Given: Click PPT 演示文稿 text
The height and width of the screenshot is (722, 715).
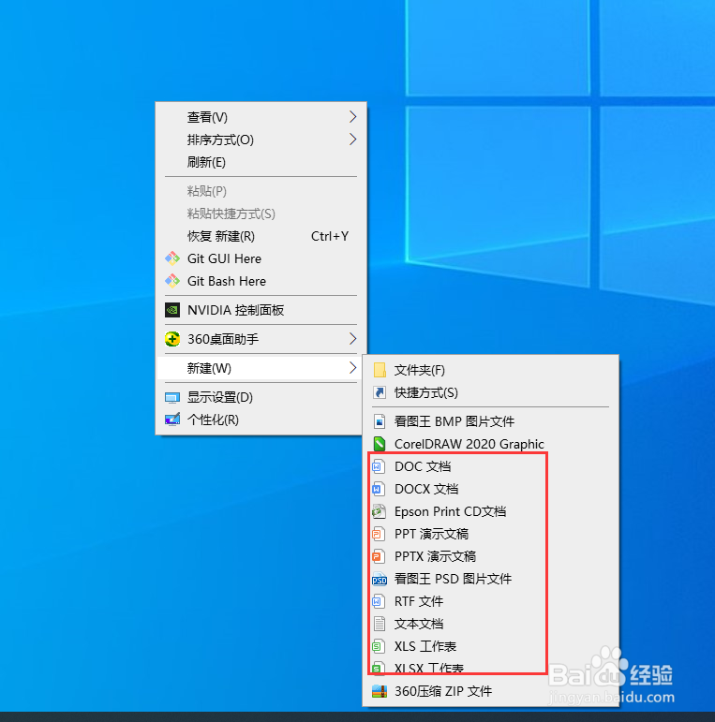Looking at the screenshot, I should click(x=432, y=534).
